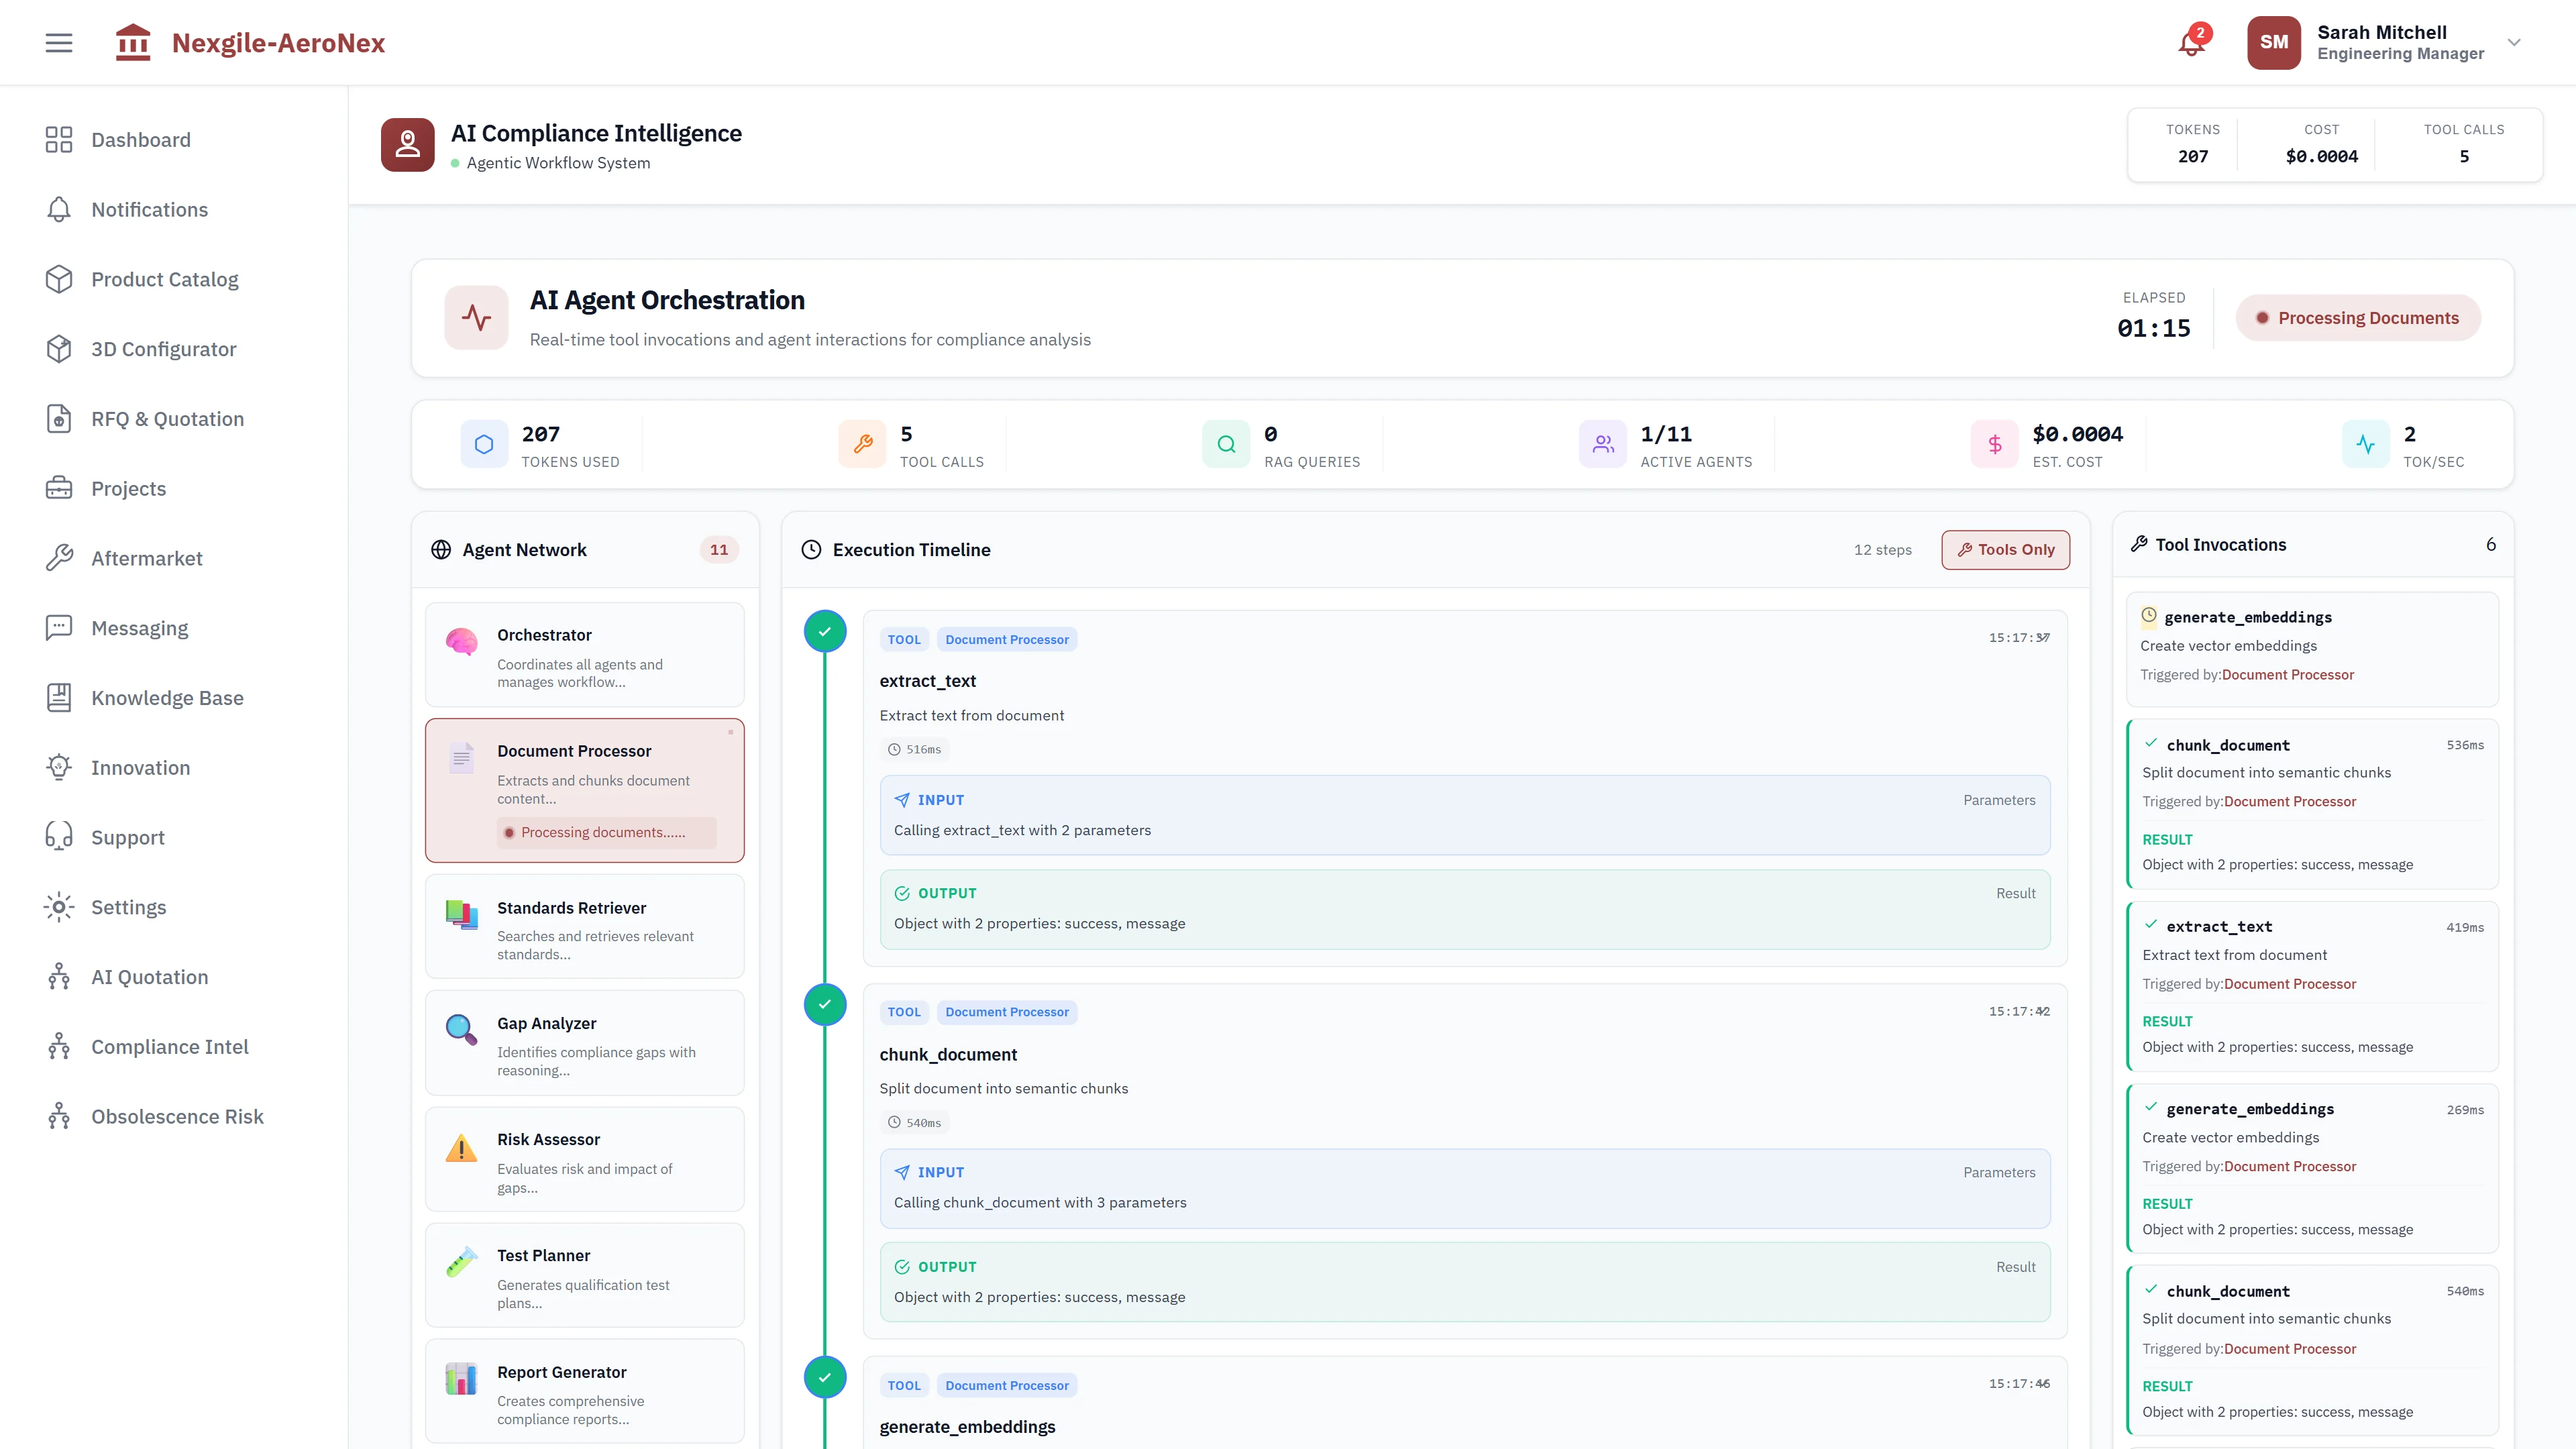Click the Nexgile-AeroNex bank logo icon
Viewport: 2576px width, 1449px height.
(x=133, y=42)
